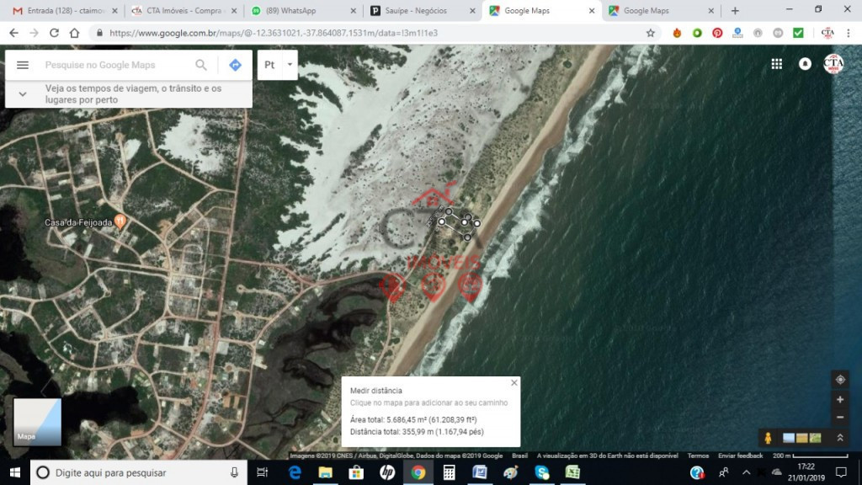The height and width of the screenshot is (485, 862).
Task: Select the Street View pegman
Action: pos(767,438)
